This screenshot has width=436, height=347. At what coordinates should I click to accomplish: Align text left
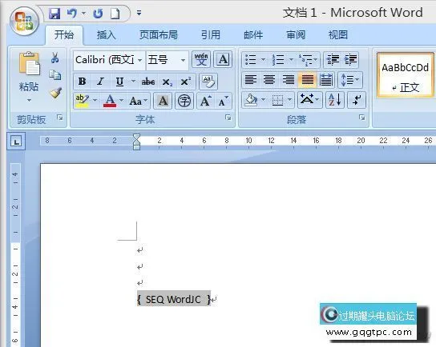tap(251, 80)
